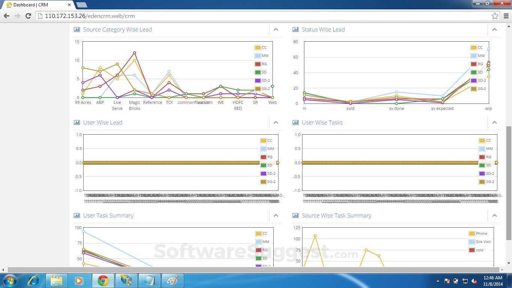Screen dimensions: 512x288
Task: Click the address bar showing 110.172.153.26 URL
Action: [x=262, y=16]
